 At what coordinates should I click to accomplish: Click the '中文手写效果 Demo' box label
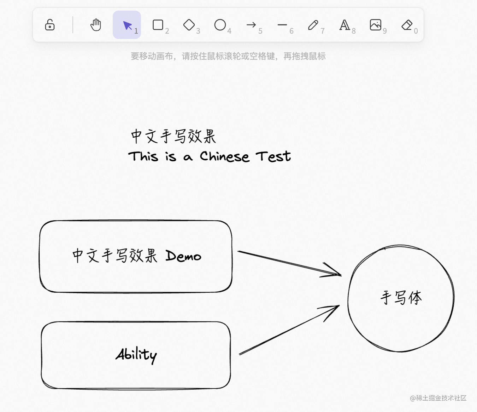tap(137, 256)
